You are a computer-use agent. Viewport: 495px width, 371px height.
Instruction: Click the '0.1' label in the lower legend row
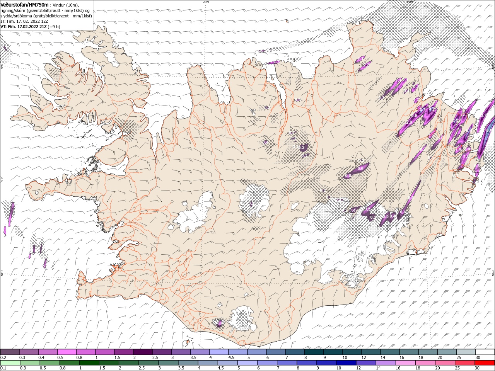(3, 368)
